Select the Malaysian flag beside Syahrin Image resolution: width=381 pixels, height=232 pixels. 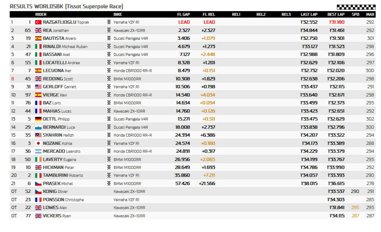point(38,135)
